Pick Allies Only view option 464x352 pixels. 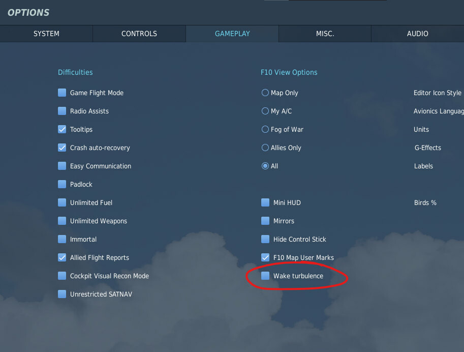pyautogui.click(x=265, y=148)
